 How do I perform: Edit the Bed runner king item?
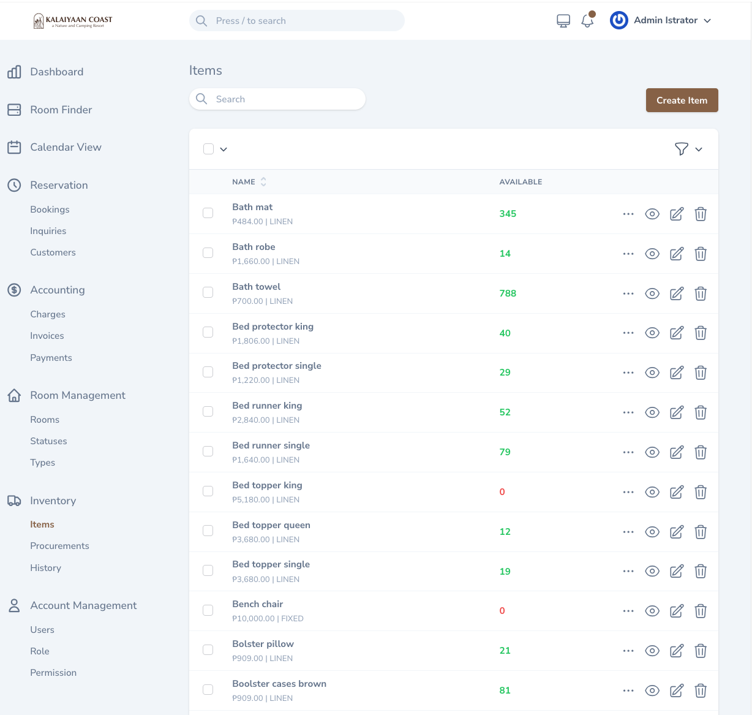(x=676, y=412)
